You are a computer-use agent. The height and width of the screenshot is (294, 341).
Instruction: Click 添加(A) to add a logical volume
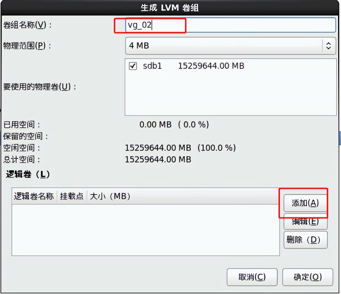tap(305, 203)
